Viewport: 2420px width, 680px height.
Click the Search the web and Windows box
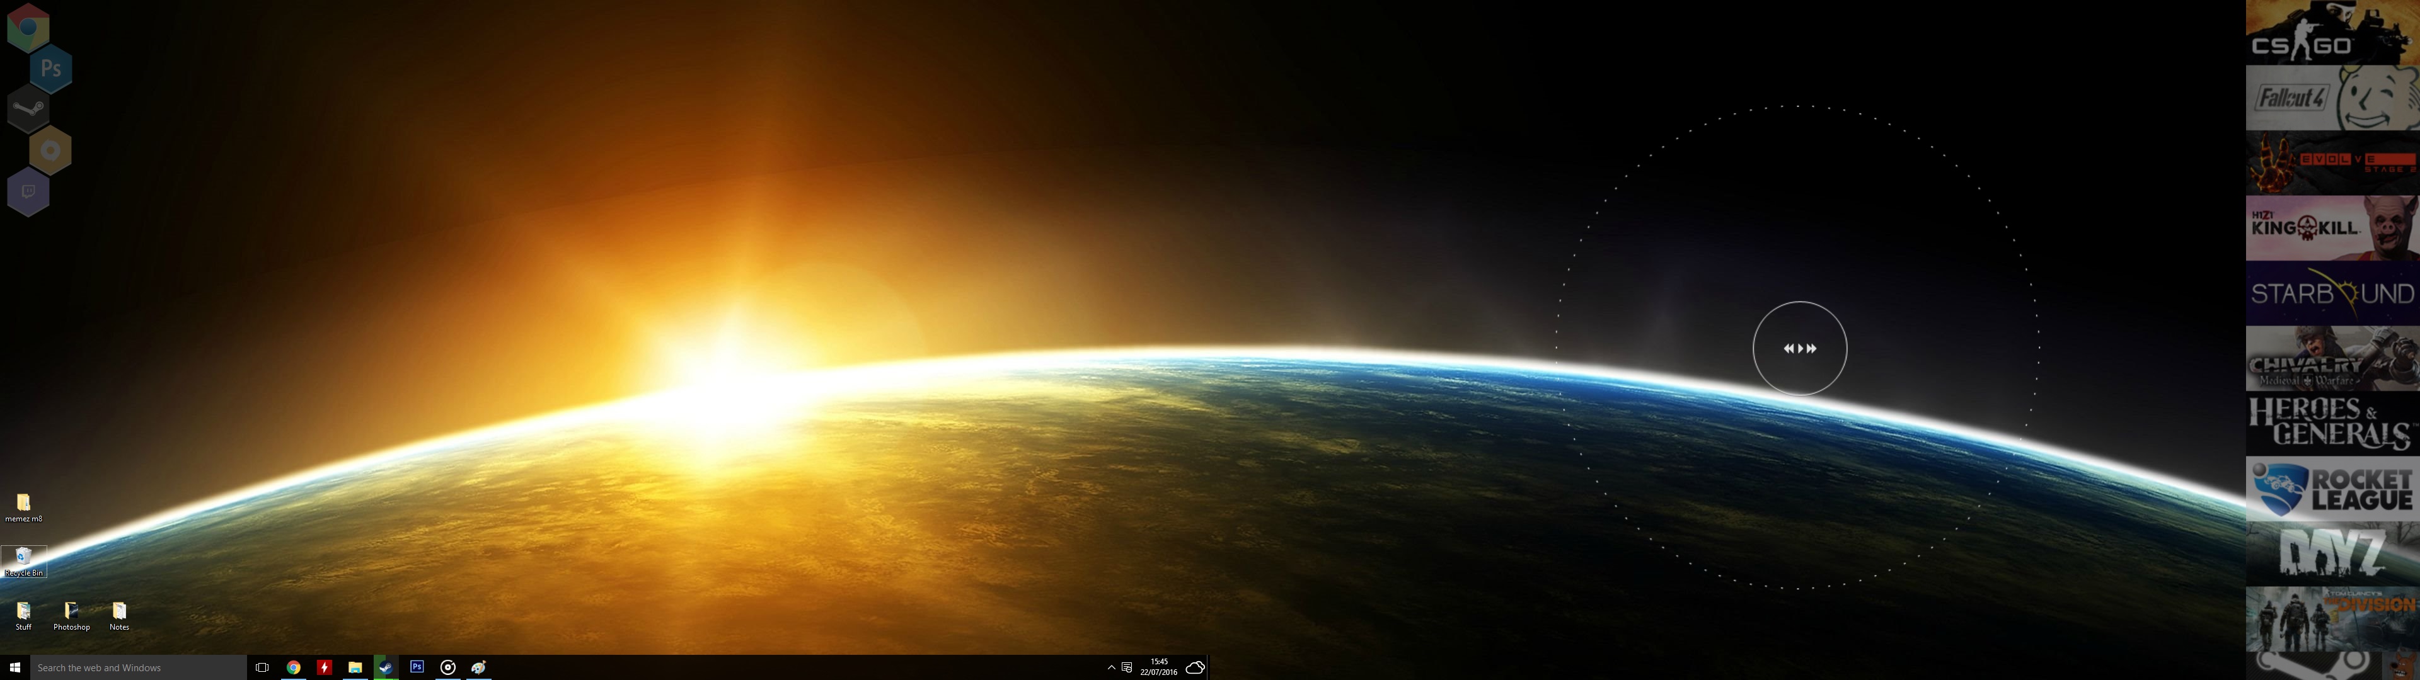(x=138, y=668)
